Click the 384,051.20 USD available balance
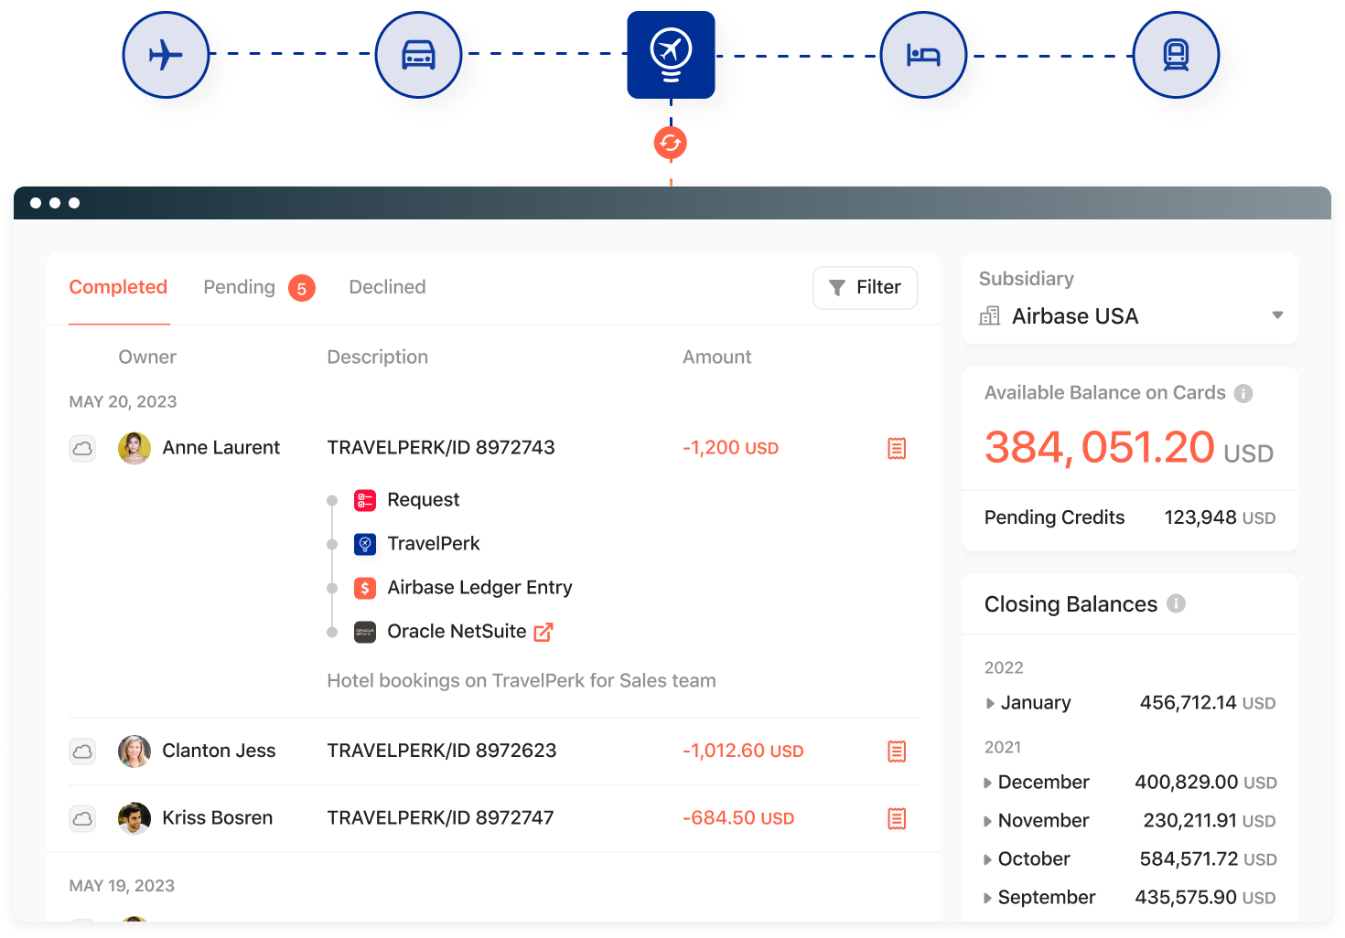This screenshot has height=938, width=1345. coord(1128,448)
